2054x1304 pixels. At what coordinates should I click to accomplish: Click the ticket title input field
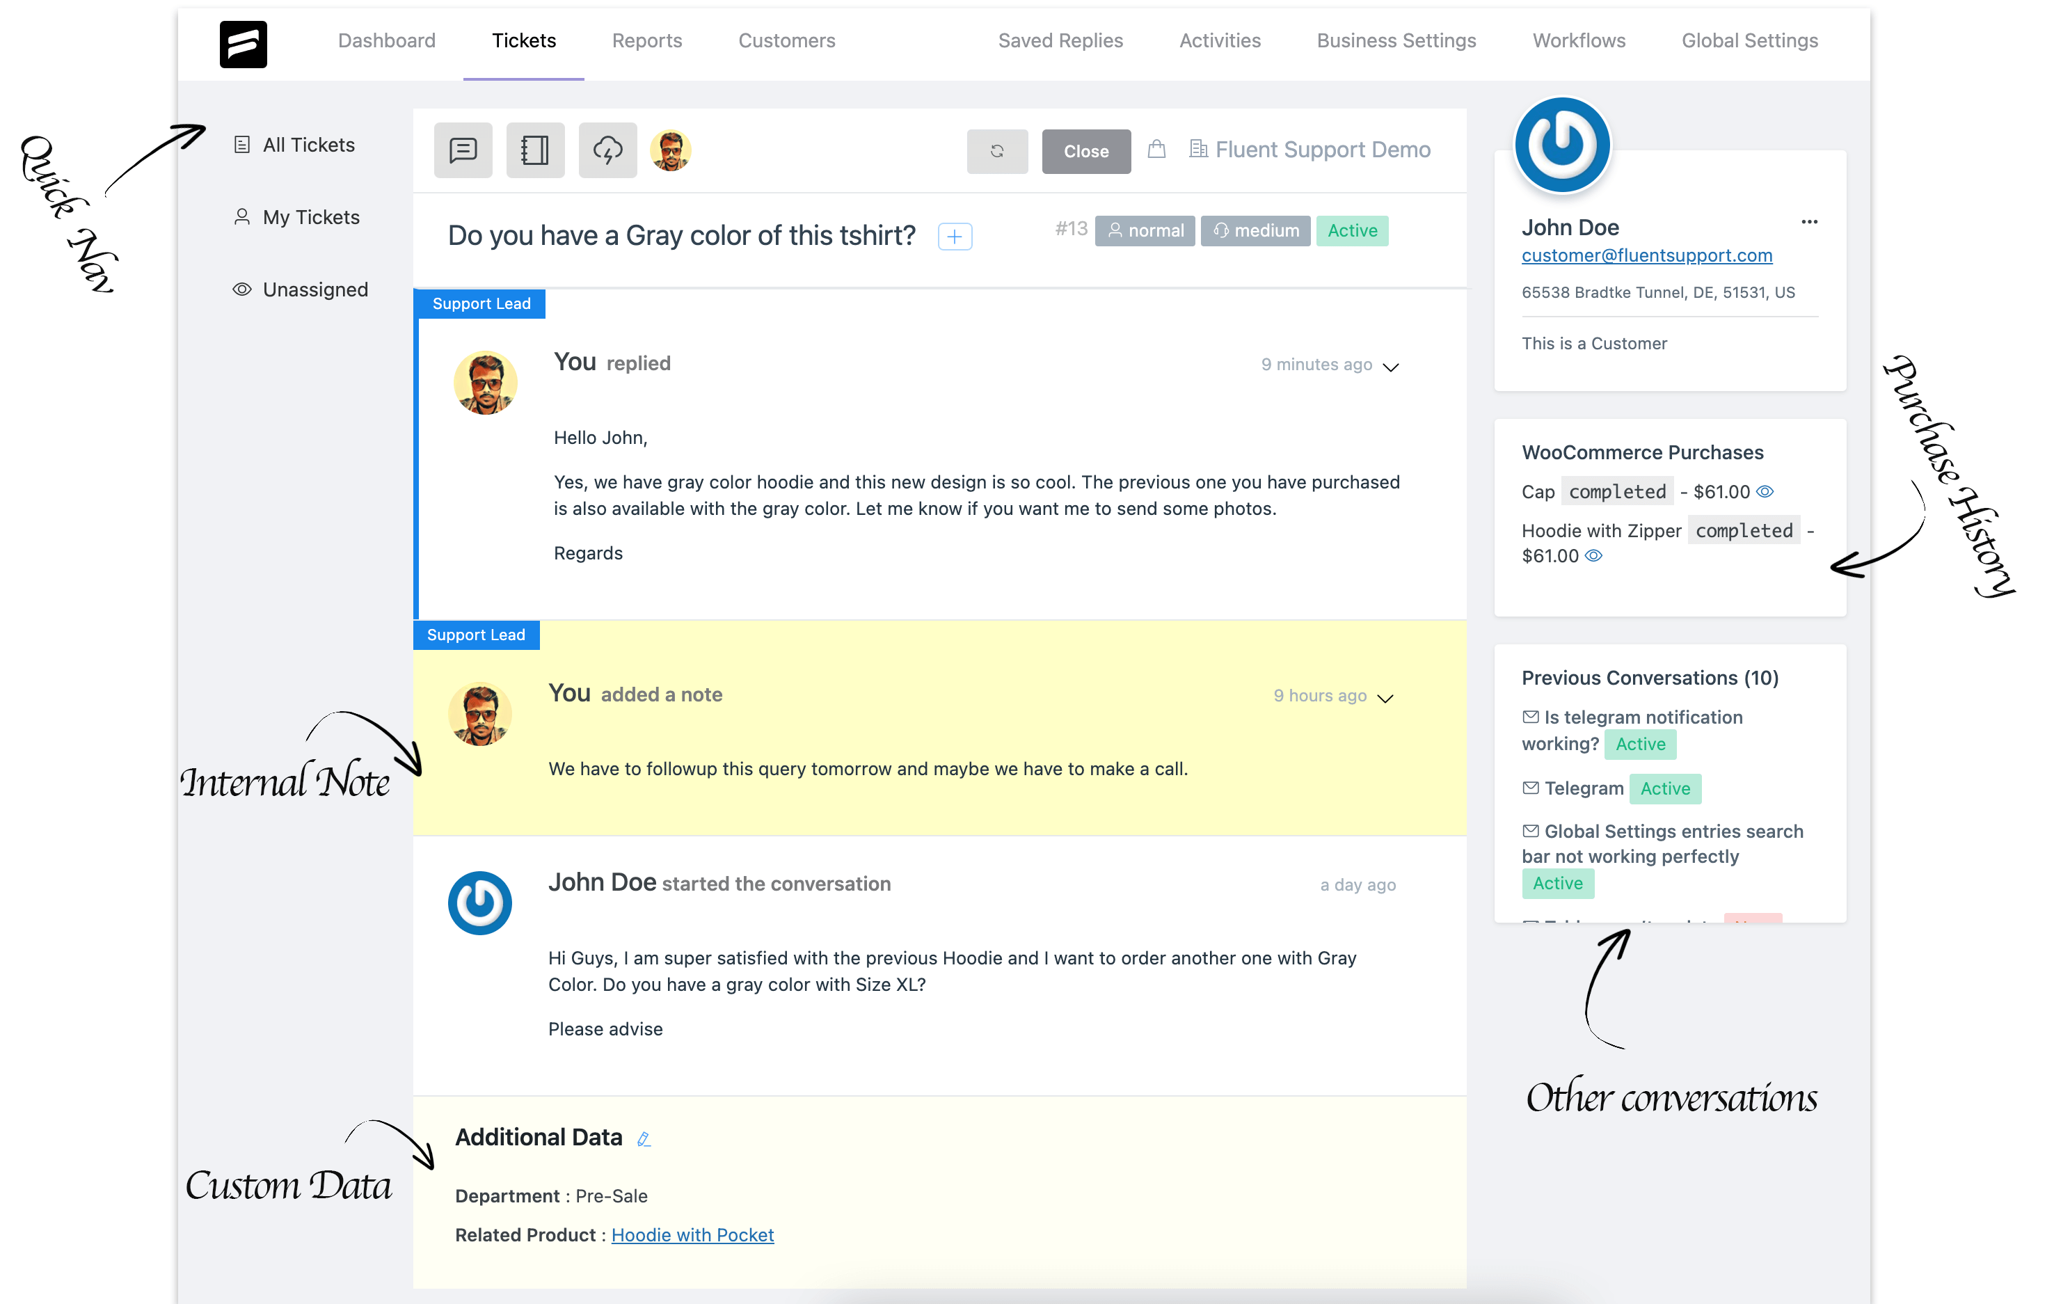pyautogui.click(x=684, y=235)
